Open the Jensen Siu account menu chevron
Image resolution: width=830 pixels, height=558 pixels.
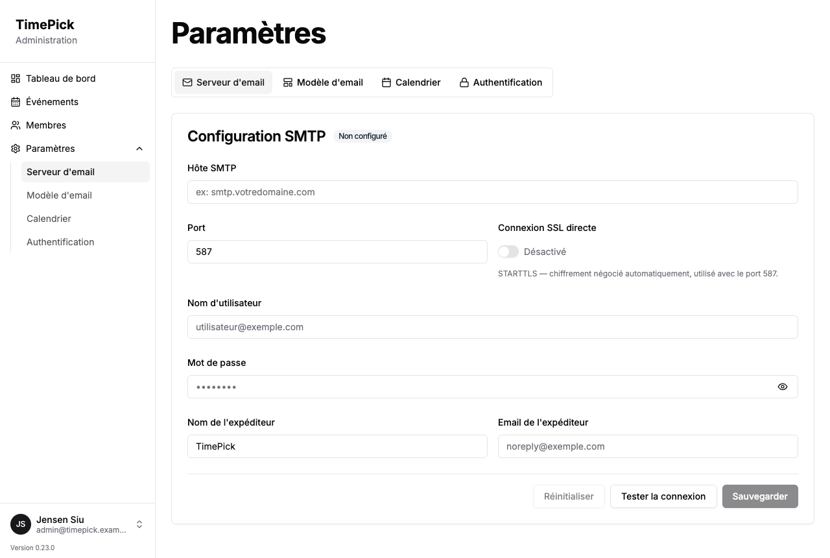pos(139,524)
